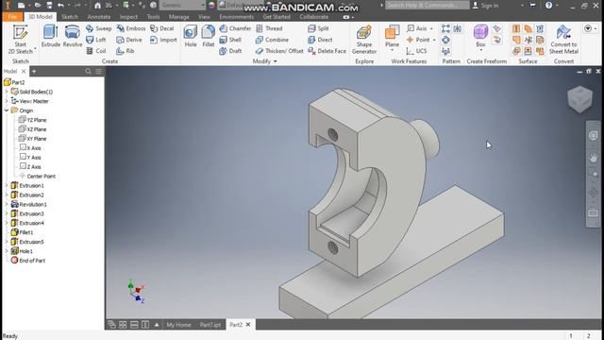Open the Combine tool
The width and height of the screenshot is (604, 340).
272,40
